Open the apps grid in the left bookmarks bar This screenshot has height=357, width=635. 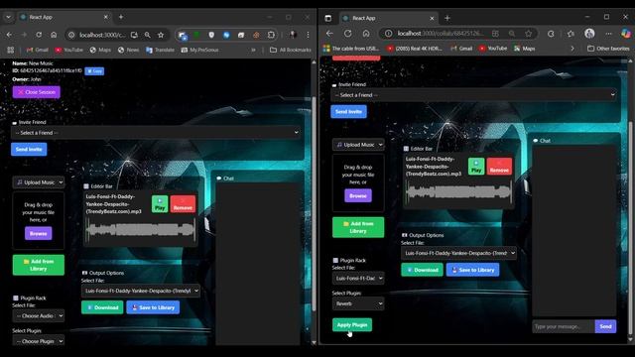point(11,50)
